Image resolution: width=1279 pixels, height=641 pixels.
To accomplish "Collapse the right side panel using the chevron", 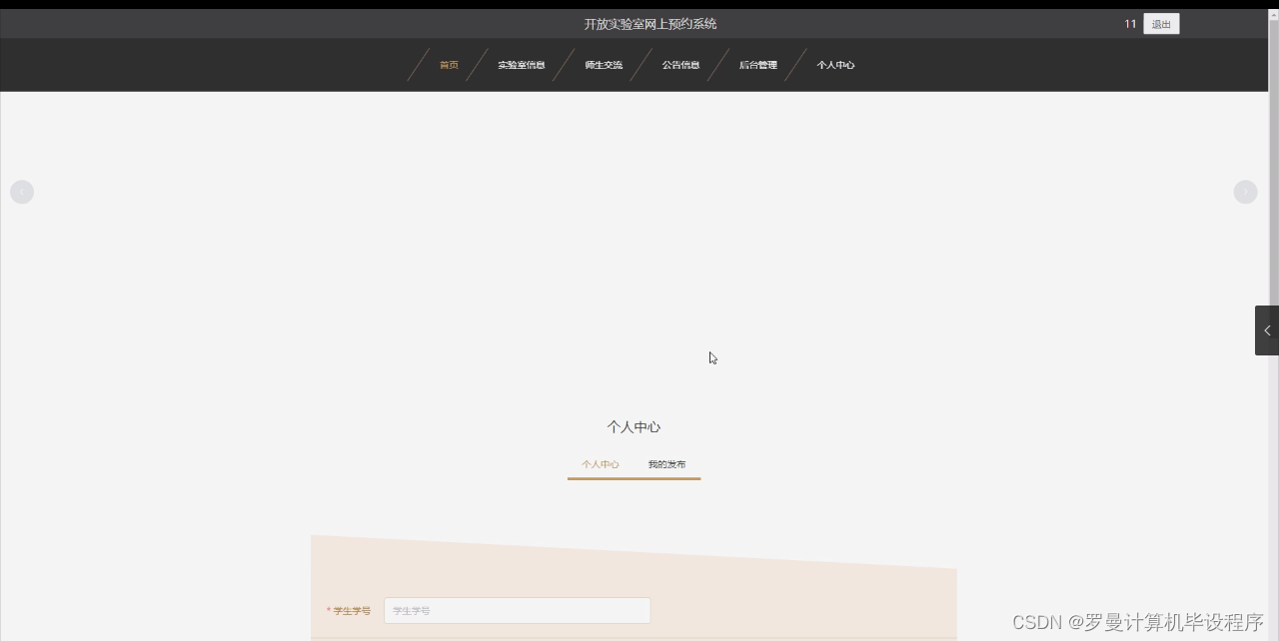I will pyautogui.click(x=1266, y=329).
